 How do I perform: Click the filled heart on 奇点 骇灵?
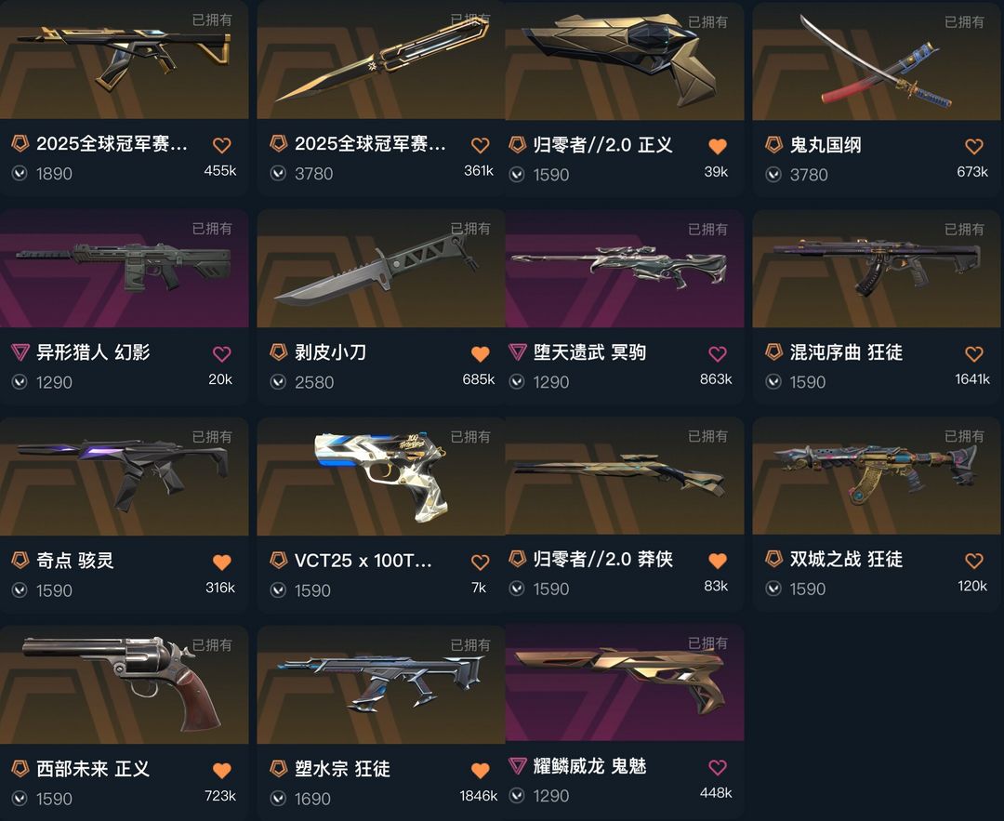(221, 563)
